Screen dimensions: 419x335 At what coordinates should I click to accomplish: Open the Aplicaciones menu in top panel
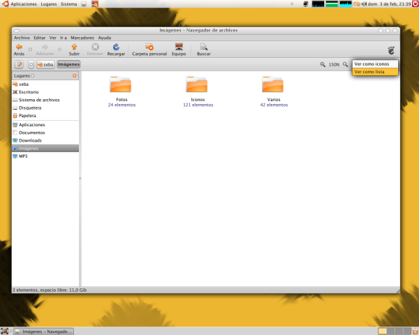(19, 4)
